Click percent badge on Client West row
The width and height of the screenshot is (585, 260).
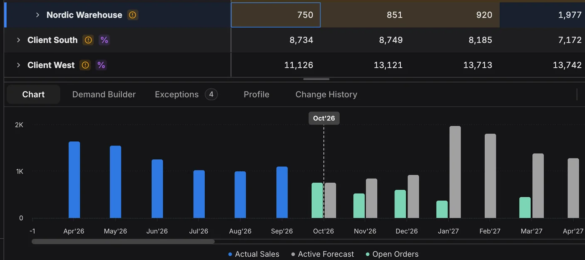tap(101, 65)
